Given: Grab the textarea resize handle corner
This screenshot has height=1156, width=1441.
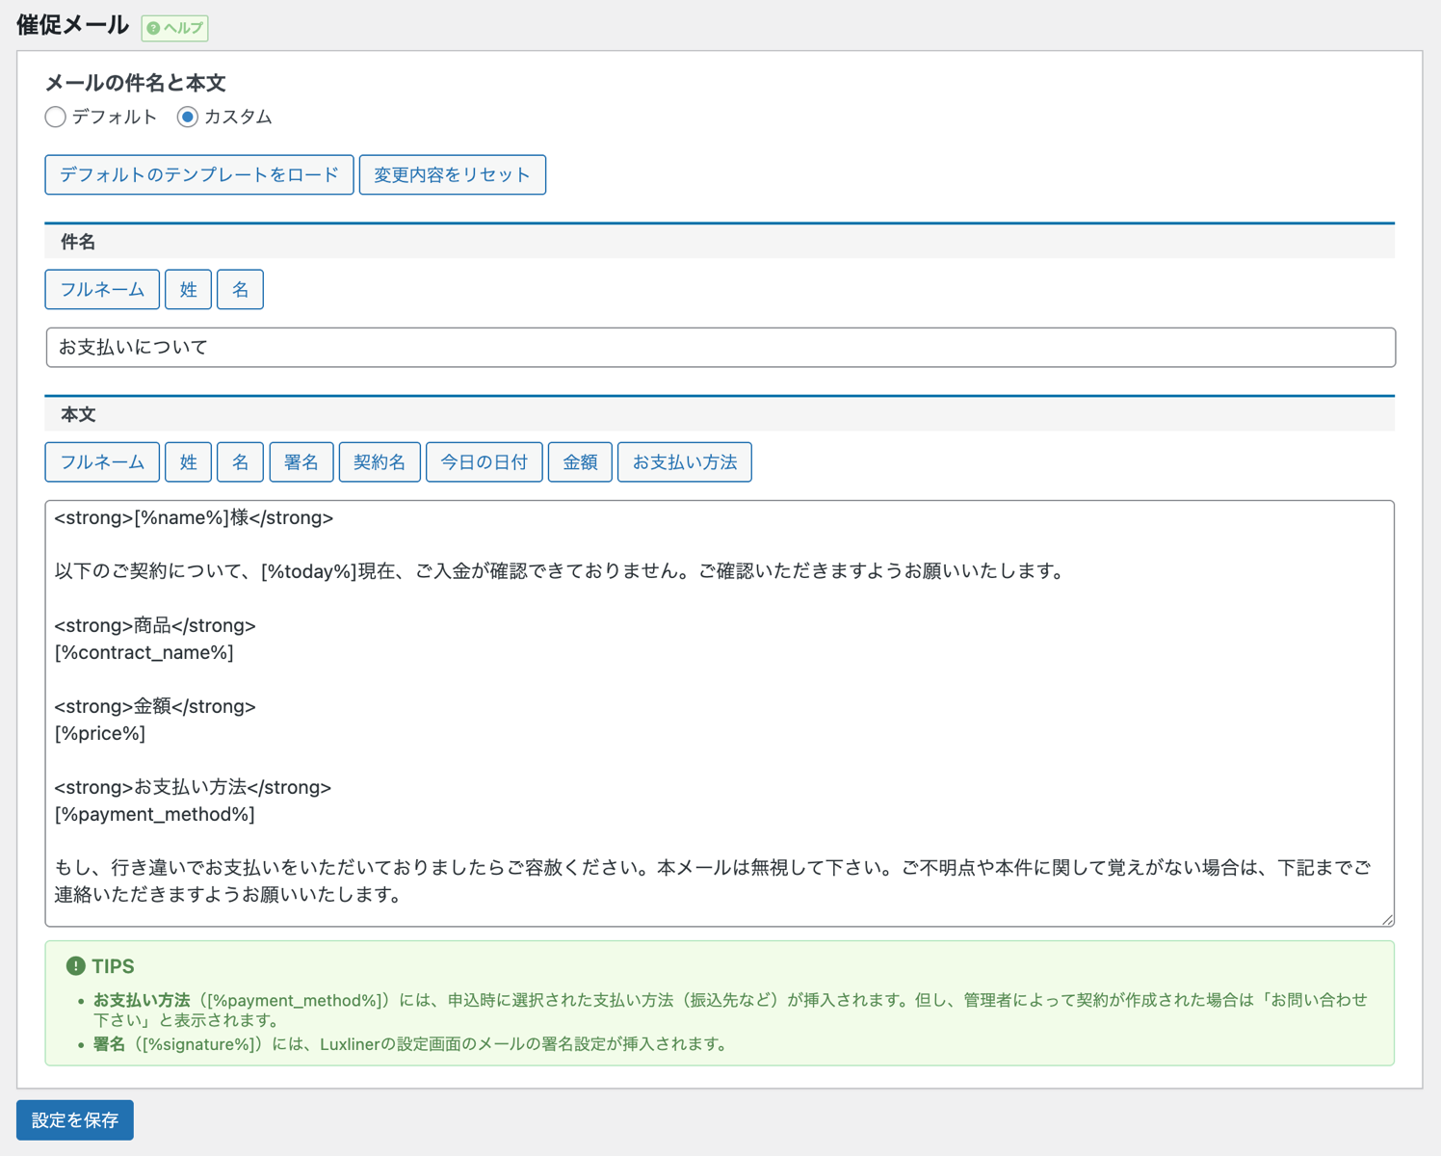Looking at the screenshot, I should coord(1387,919).
